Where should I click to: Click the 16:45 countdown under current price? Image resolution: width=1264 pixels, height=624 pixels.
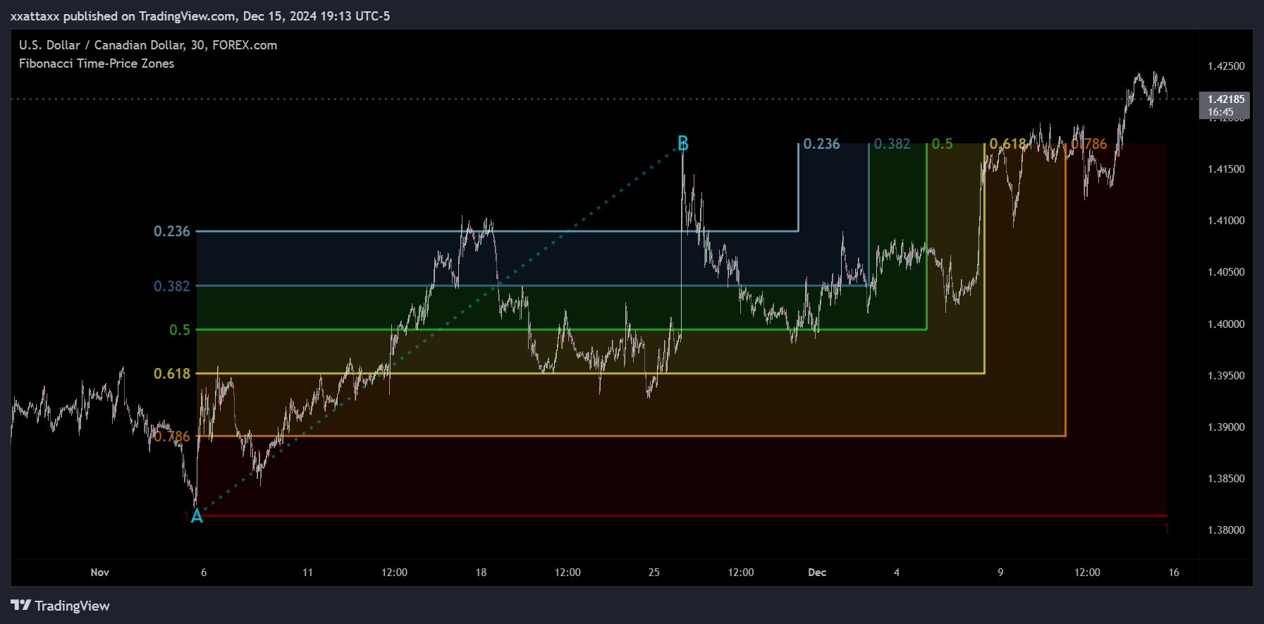click(1220, 112)
